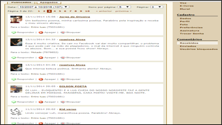Screen dimensions: 222x125
Task: Click the Apagar icon under Jorge de Oliveira's comment
Action: click(x=41, y=32)
